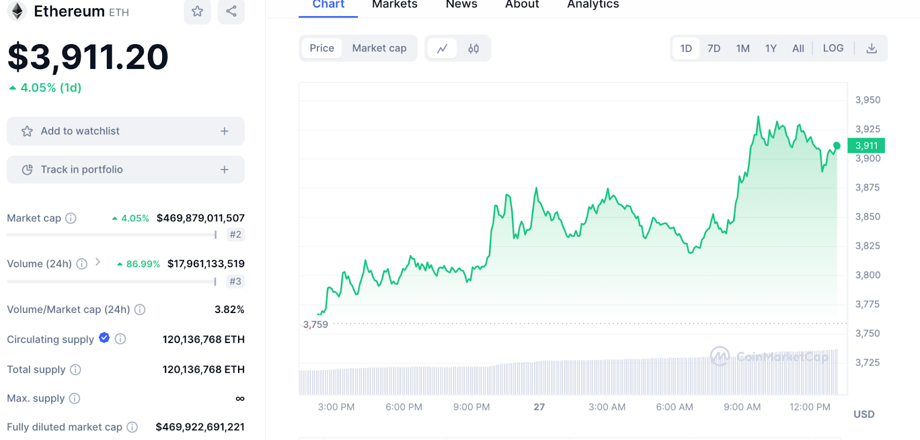
Task: Toggle chart to Price view
Action: [321, 48]
